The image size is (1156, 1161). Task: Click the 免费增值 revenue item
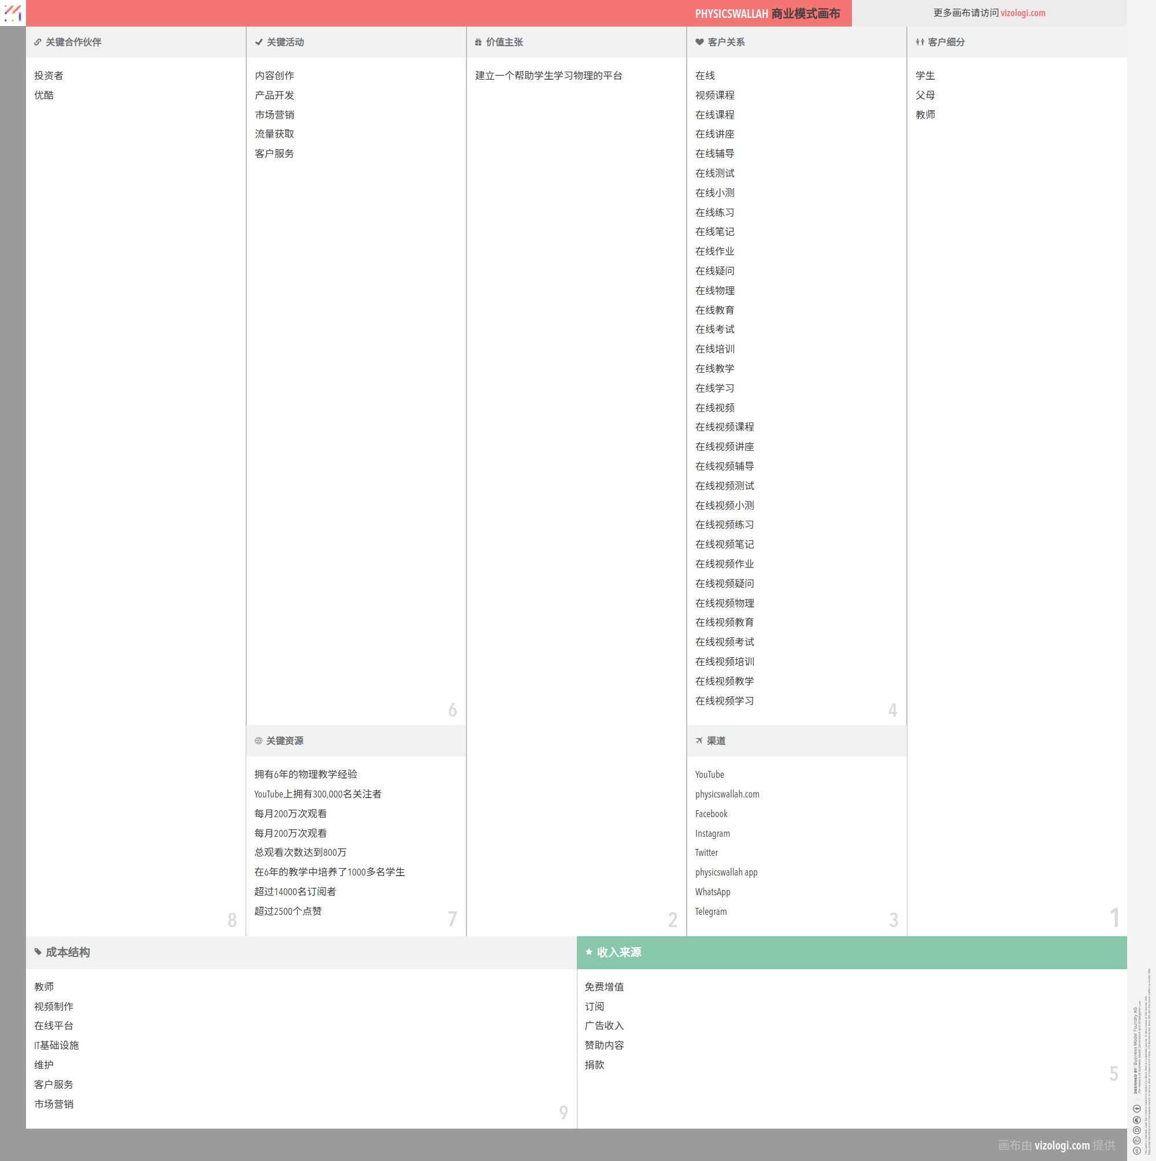click(604, 986)
